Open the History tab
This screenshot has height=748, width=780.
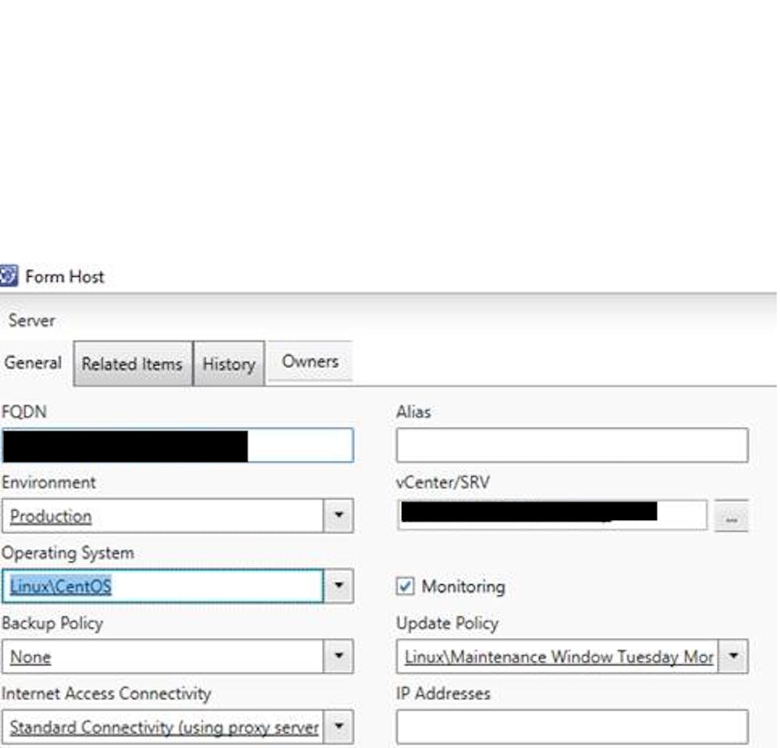(228, 363)
